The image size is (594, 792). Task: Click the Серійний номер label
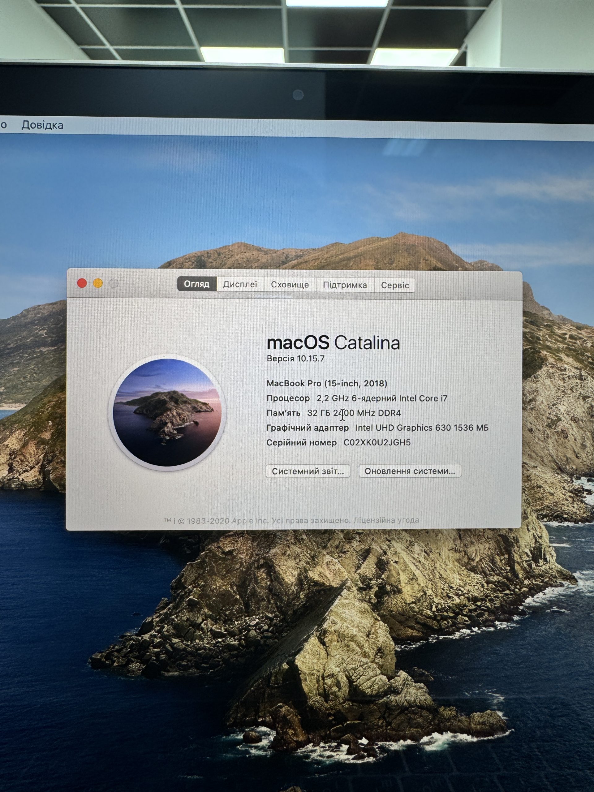301,442
